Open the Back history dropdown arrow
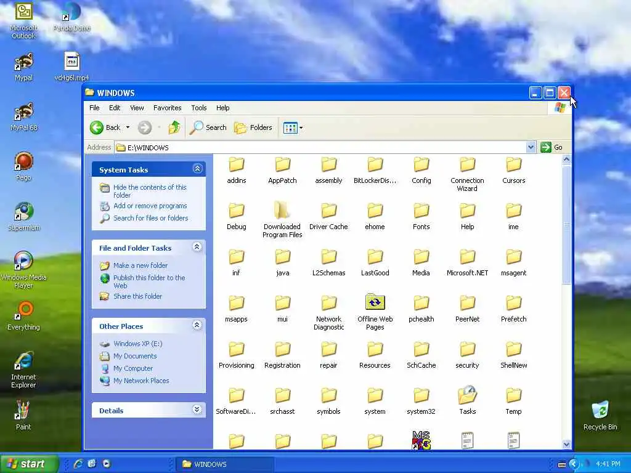Viewport: 631px width, 473px height. point(128,127)
